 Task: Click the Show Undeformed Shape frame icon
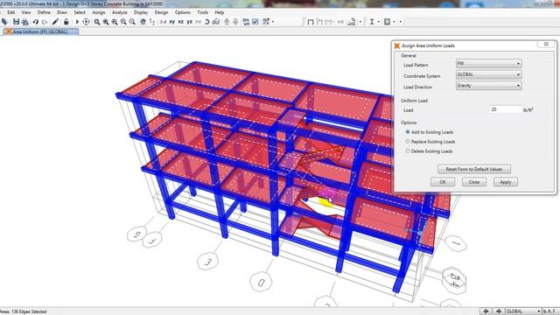311,22
